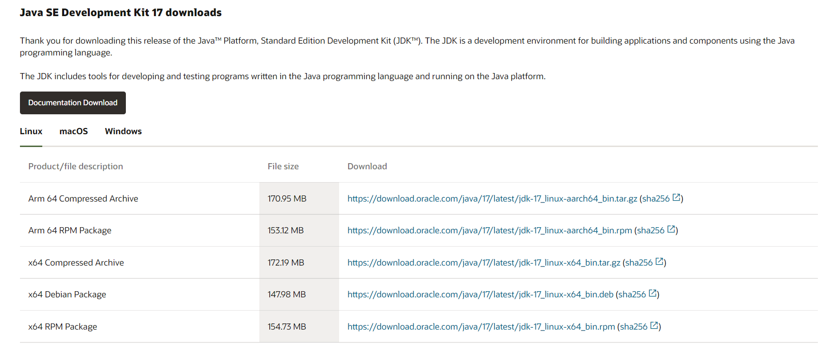Click the 'x64 RPM Package' description cell
The height and width of the screenshot is (350, 835).
coord(140,327)
